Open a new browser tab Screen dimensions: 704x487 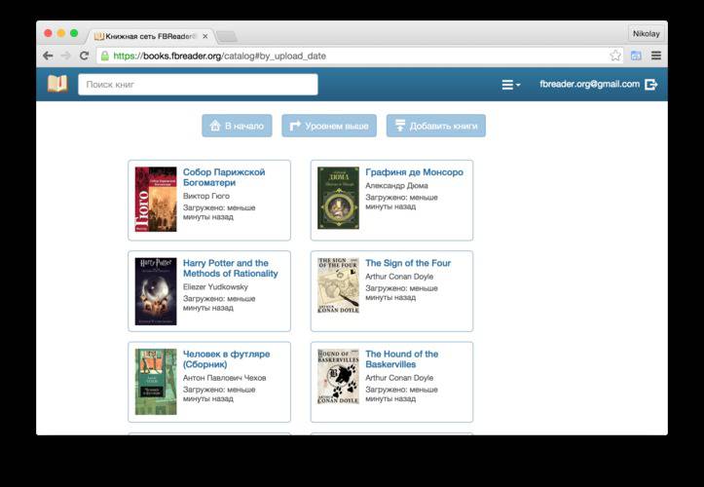226,36
